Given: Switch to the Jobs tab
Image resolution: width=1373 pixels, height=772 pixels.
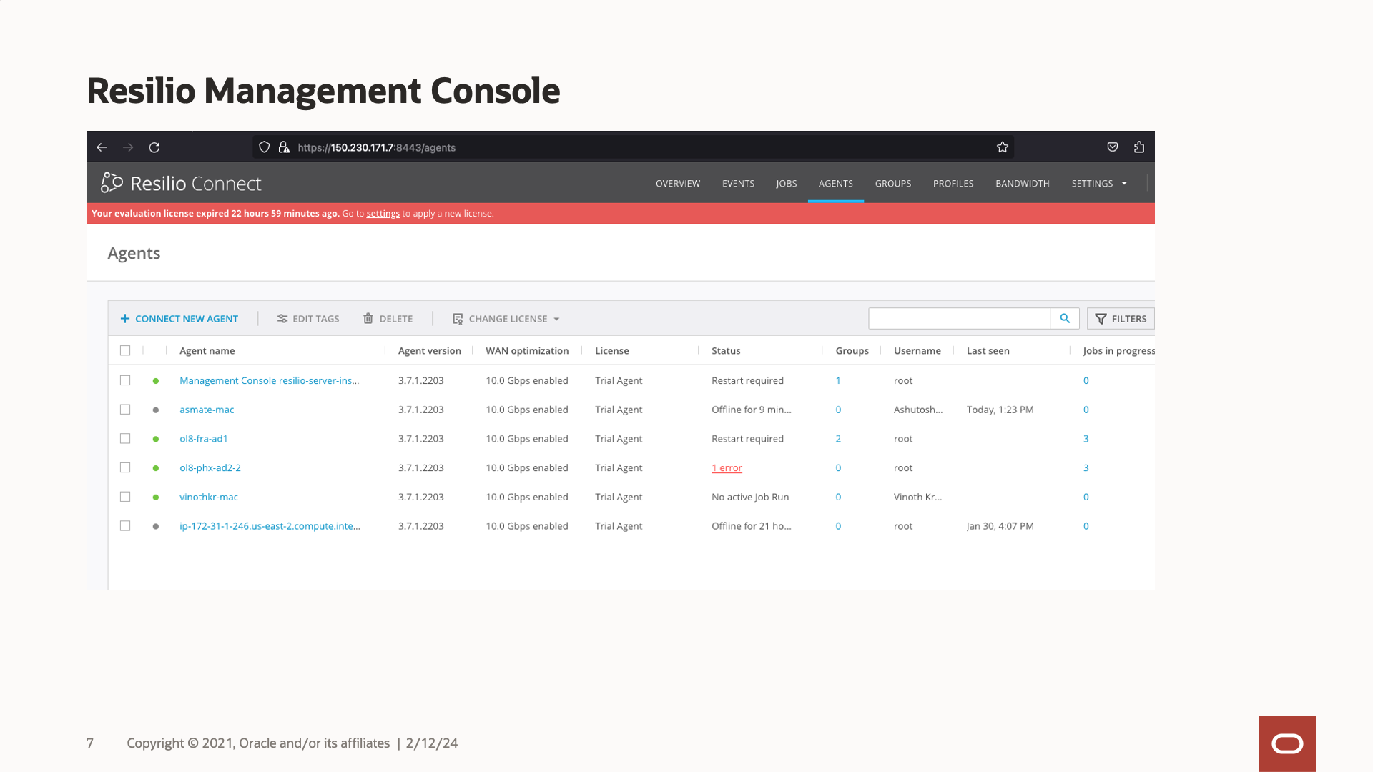Looking at the screenshot, I should click(x=786, y=183).
